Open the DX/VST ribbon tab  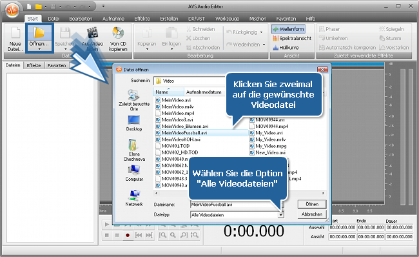(x=197, y=19)
